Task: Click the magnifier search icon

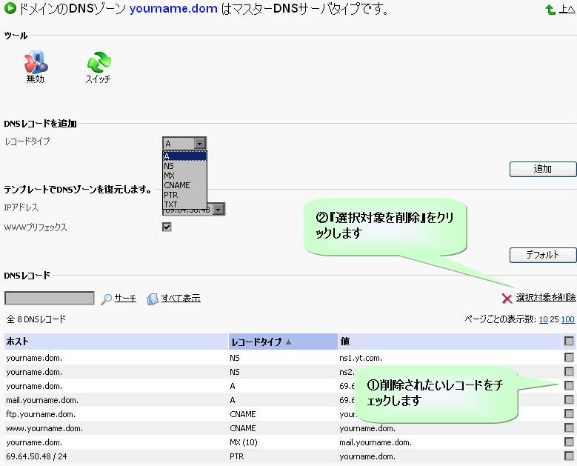Action: point(107,299)
